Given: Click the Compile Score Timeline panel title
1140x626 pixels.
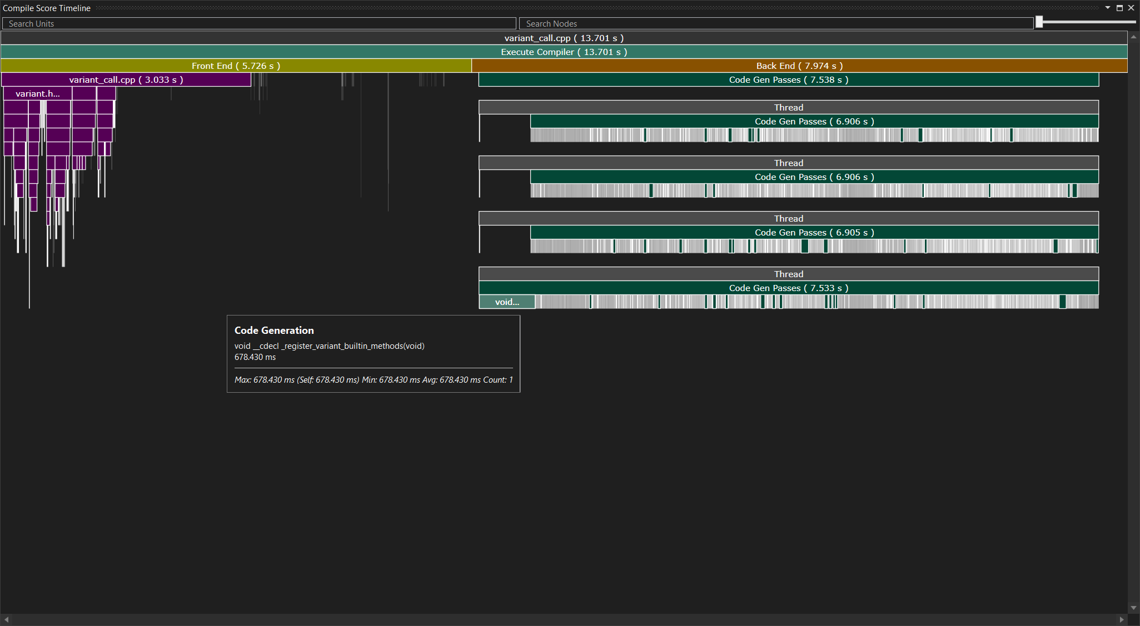Looking at the screenshot, I should (x=47, y=8).
